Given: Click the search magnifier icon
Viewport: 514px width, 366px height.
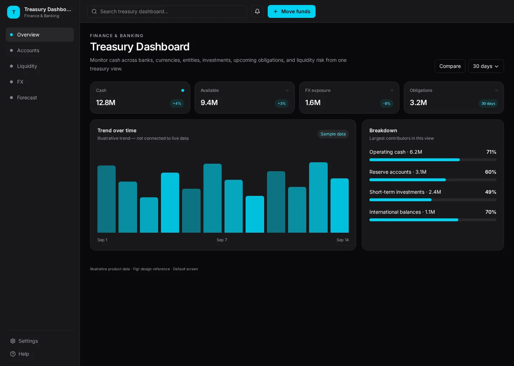Looking at the screenshot, I should (94, 11).
